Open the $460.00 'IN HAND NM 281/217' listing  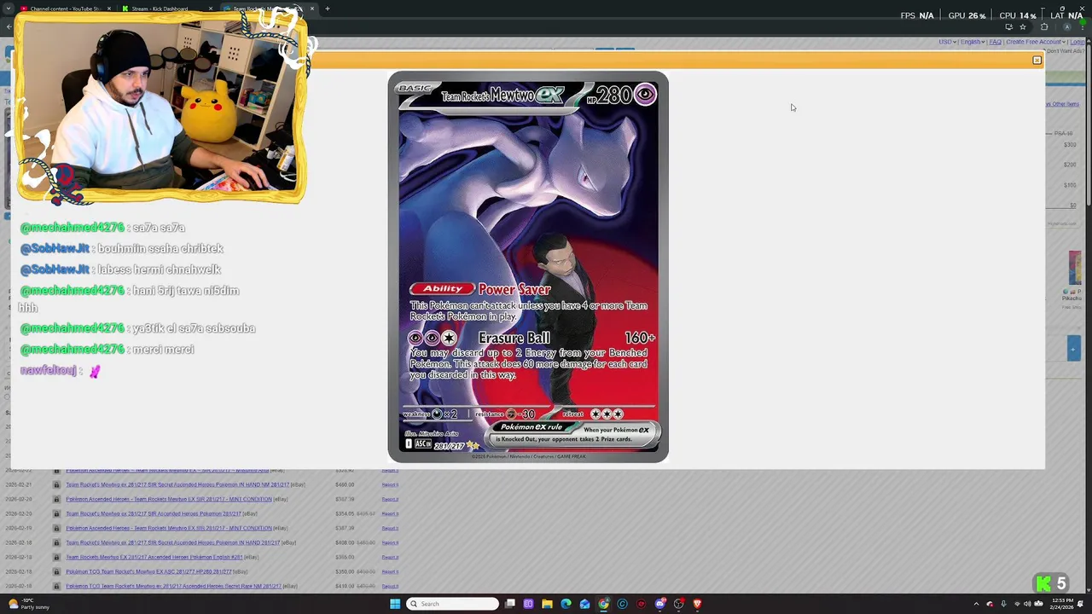[177, 484]
